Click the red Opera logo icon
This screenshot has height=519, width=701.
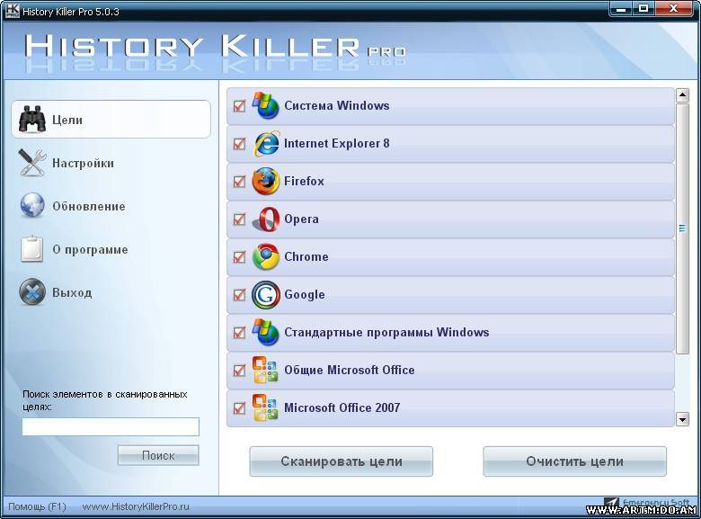pos(266,219)
